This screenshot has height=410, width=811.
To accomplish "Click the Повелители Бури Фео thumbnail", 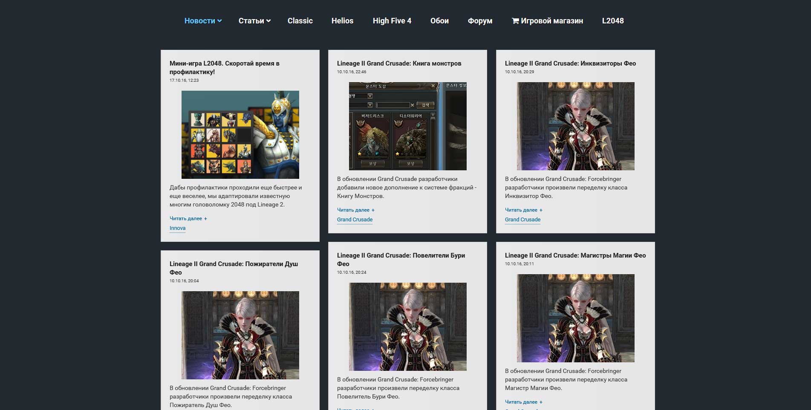I will (408, 327).
